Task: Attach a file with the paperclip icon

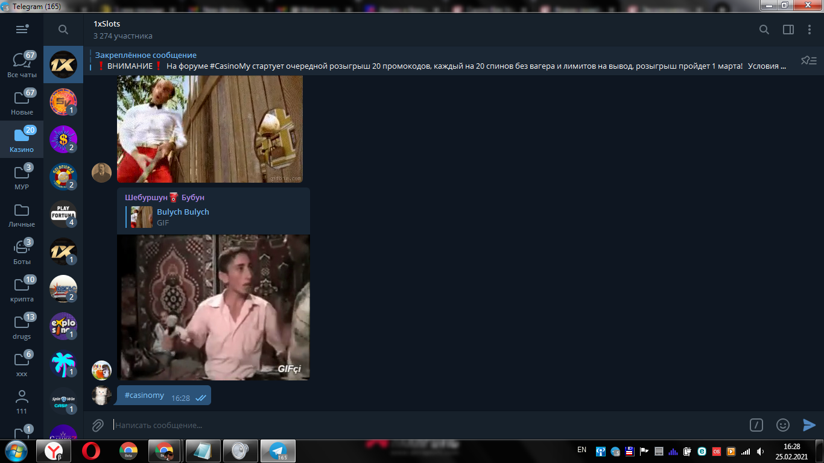Action: click(x=97, y=425)
